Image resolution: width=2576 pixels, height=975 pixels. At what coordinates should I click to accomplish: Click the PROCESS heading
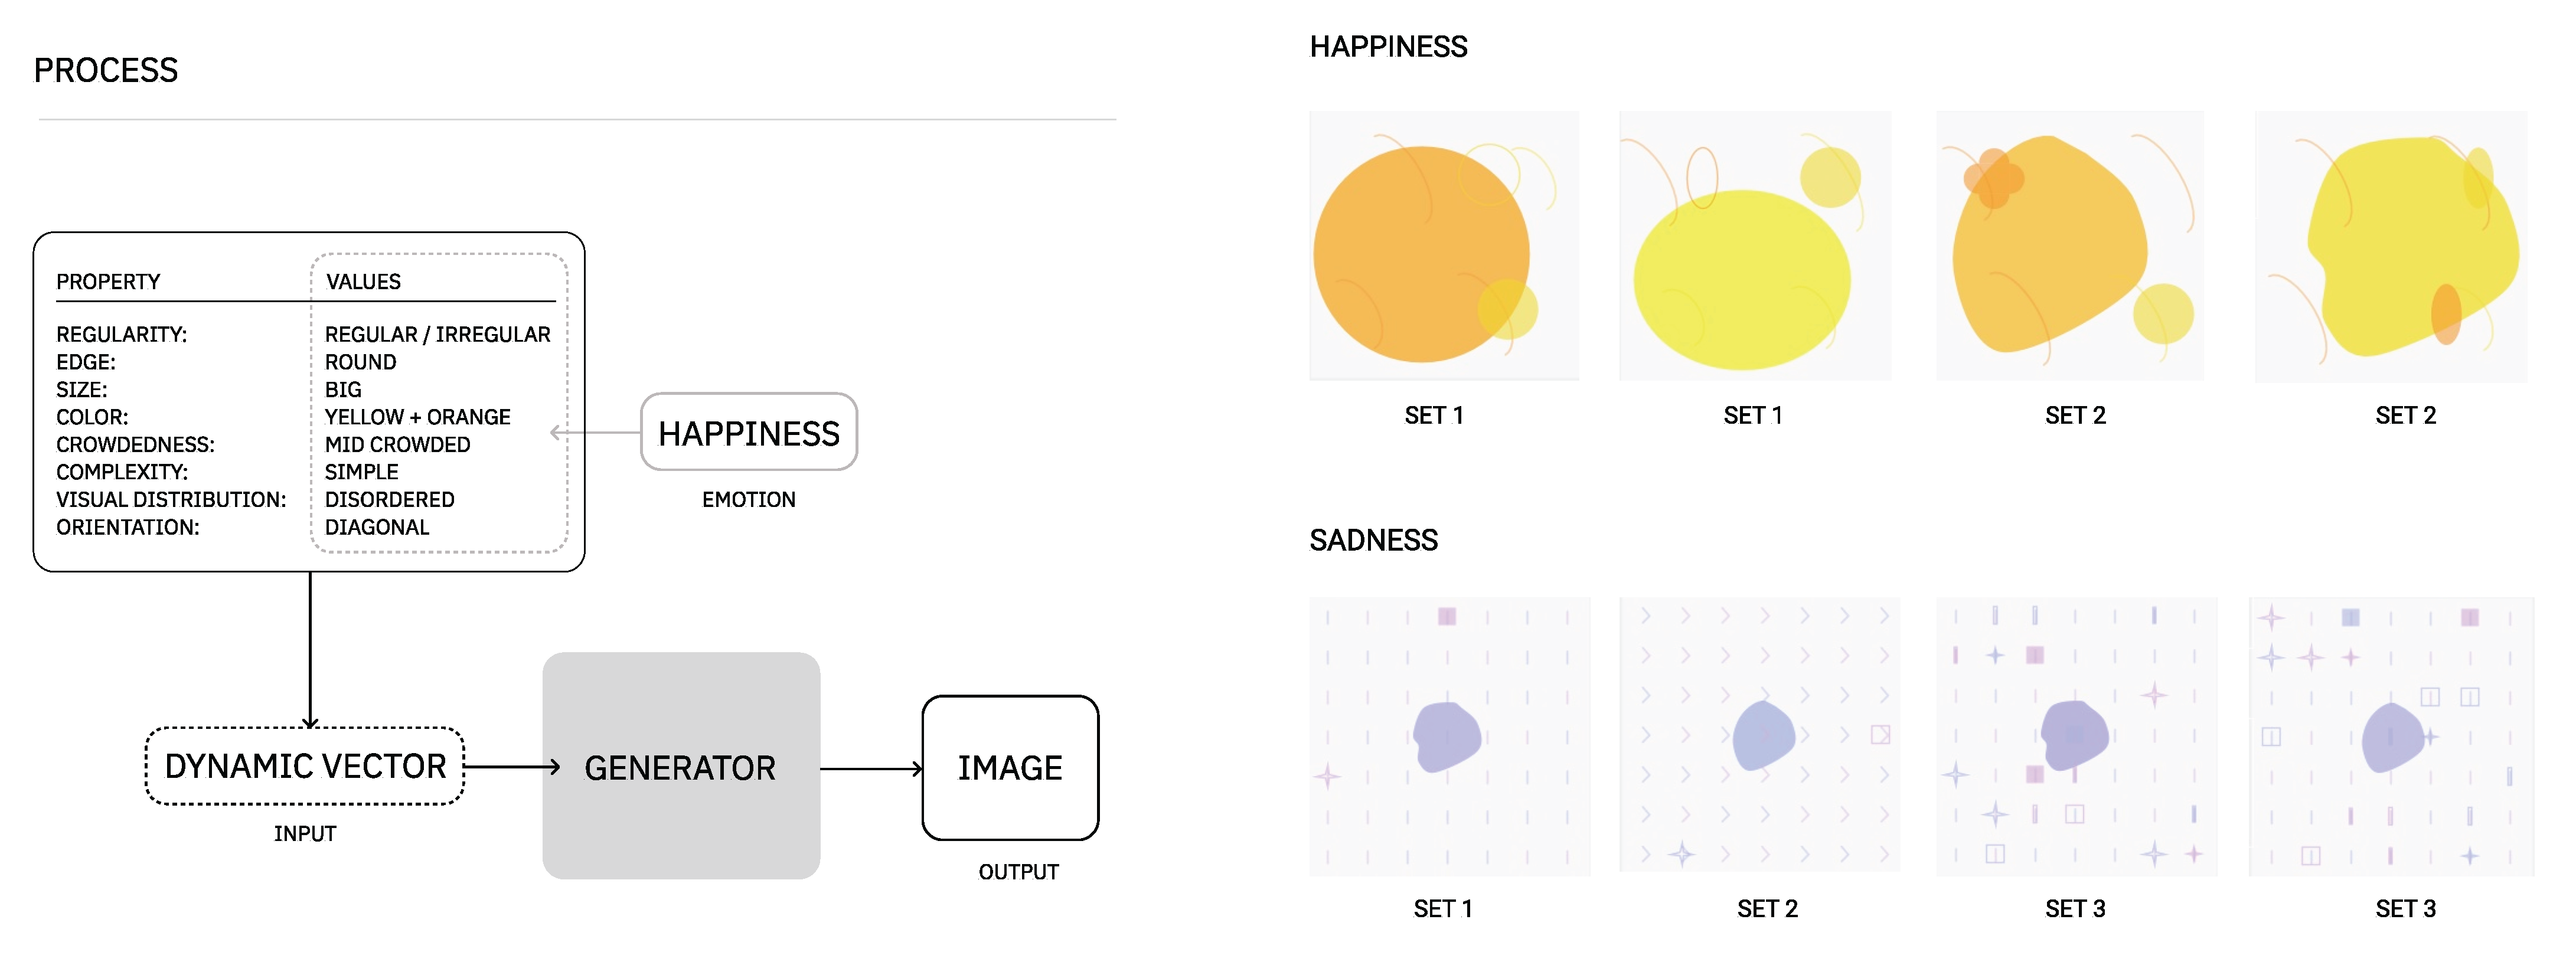coord(106,71)
